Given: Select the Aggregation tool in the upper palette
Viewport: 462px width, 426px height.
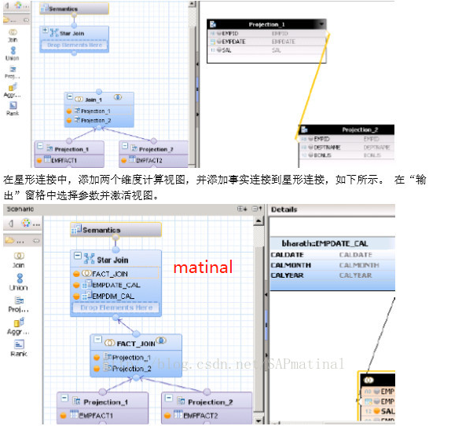Looking at the screenshot, I should pyautogui.click(x=13, y=91).
